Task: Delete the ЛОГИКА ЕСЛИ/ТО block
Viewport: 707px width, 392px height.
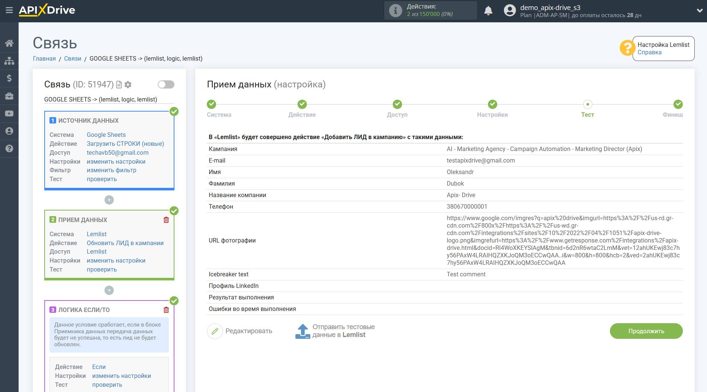Action: tap(166, 310)
